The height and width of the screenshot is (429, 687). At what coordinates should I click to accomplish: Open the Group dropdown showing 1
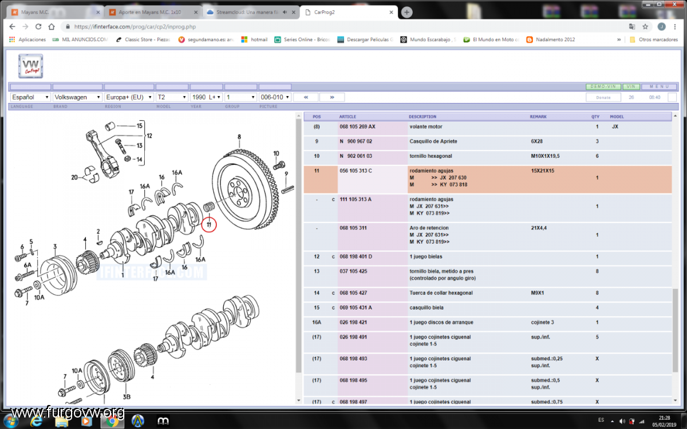tap(240, 97)
